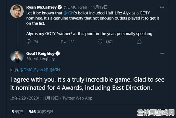176x118 pixels.
Task: Click the Twitter Web App source link
Action: point(77,98)
